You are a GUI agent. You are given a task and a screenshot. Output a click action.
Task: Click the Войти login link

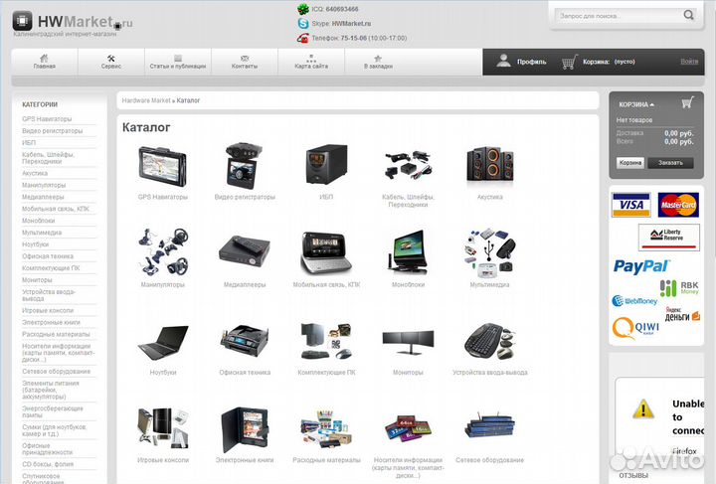[x=689, y=62]
